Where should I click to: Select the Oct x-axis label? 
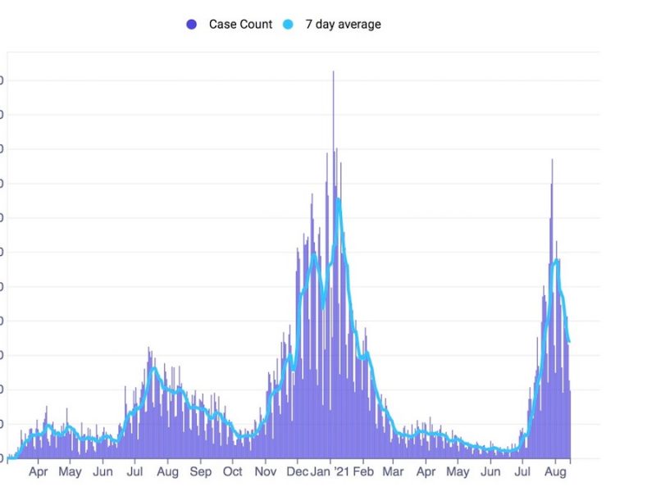pyautogui.click(x=233, y=472)
